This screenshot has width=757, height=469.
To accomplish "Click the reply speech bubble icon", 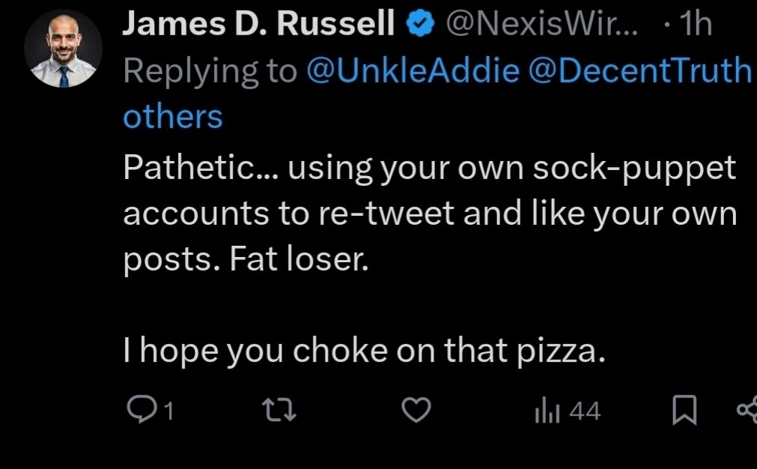I will coord(139,411).
